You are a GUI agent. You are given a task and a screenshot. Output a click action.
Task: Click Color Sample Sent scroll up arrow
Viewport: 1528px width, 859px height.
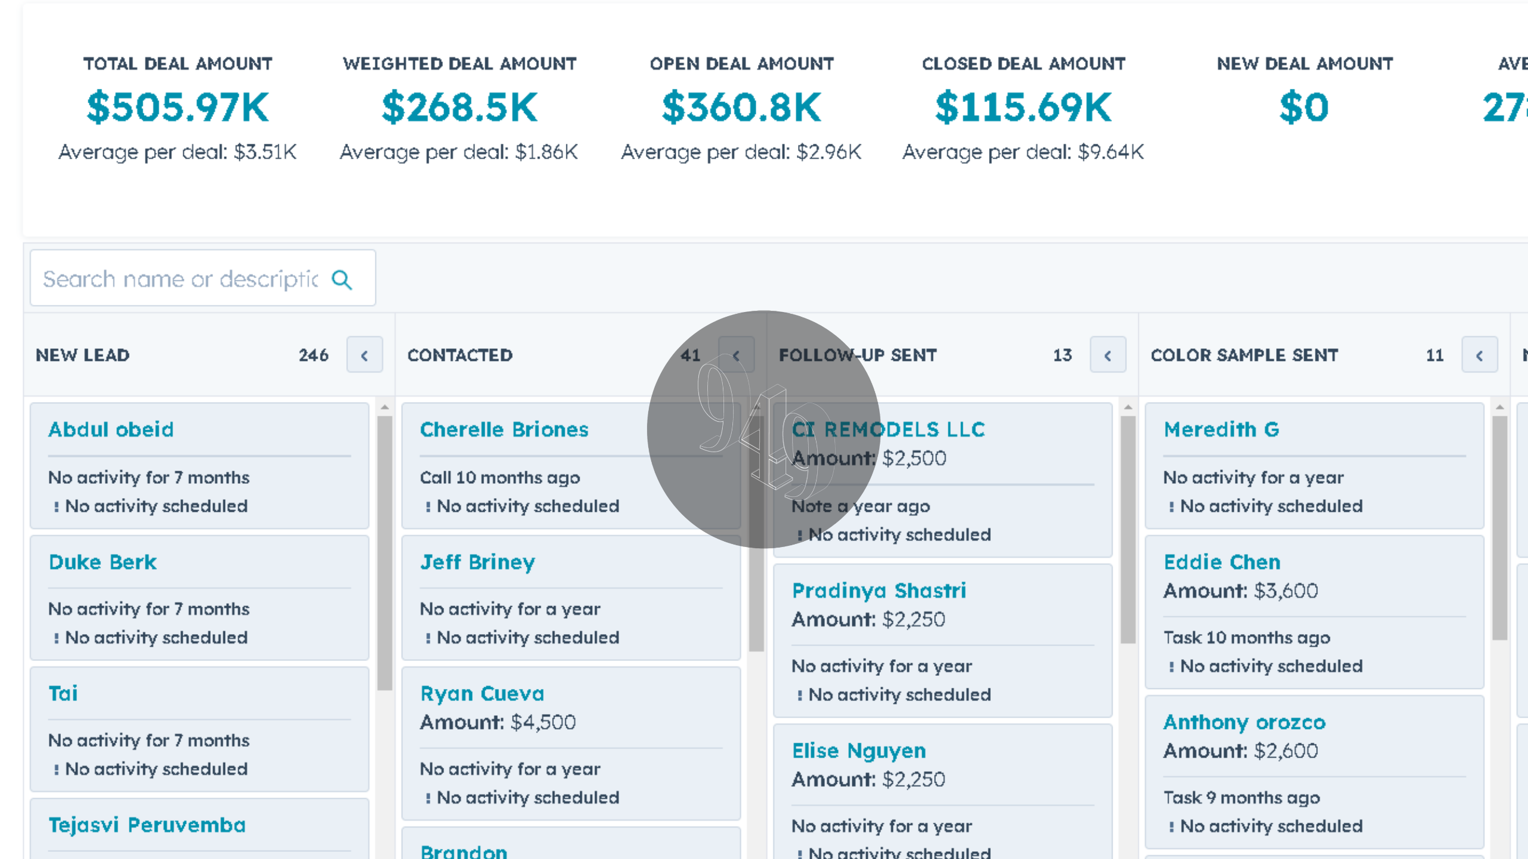1500,407
